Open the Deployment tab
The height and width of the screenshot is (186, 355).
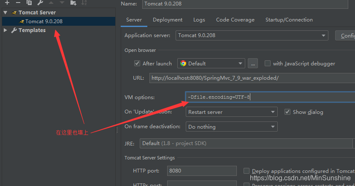tap(168, 20)
